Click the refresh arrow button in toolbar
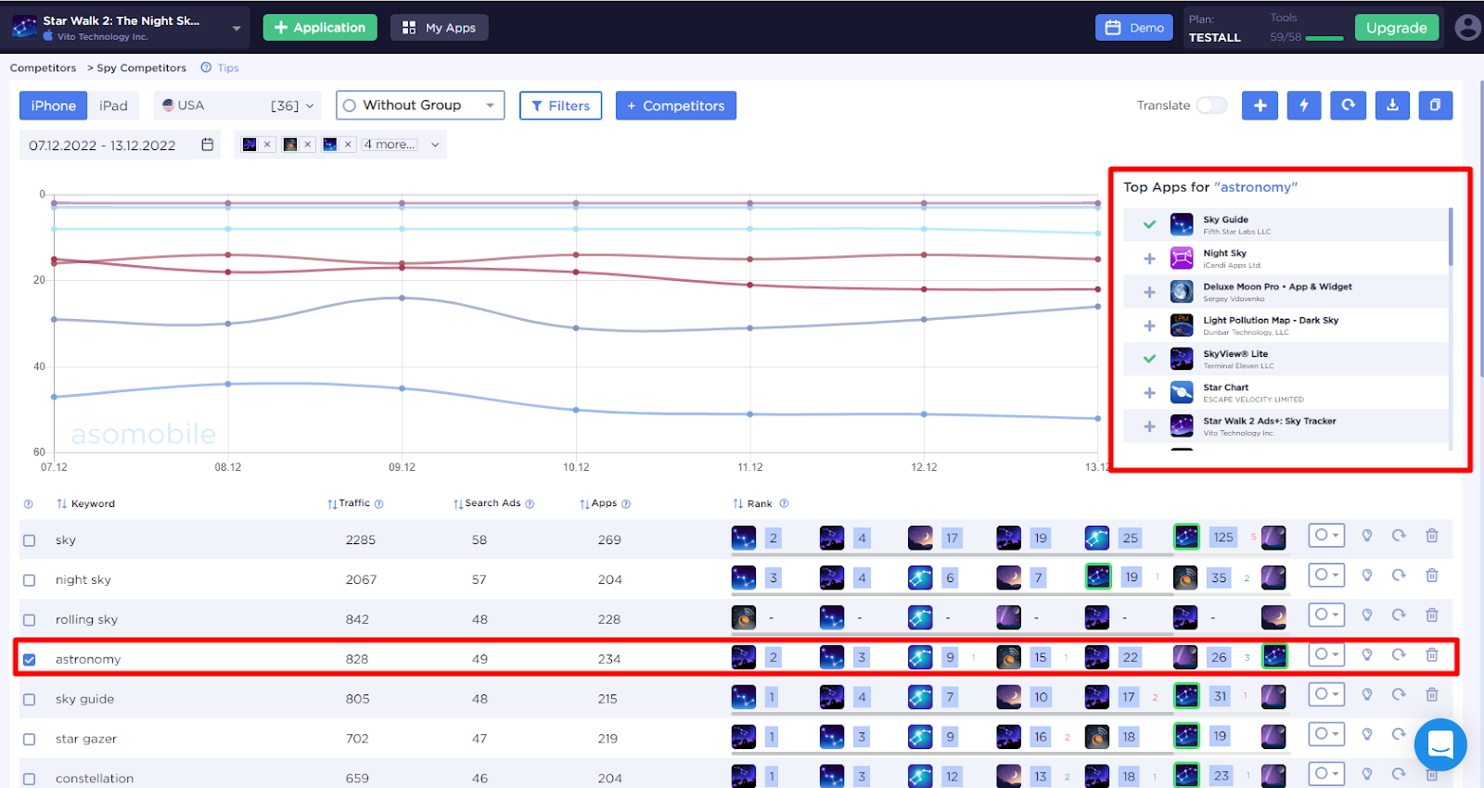This screenshot has width=1484, height=788. pyautogui.click(x=1348, y=106)
